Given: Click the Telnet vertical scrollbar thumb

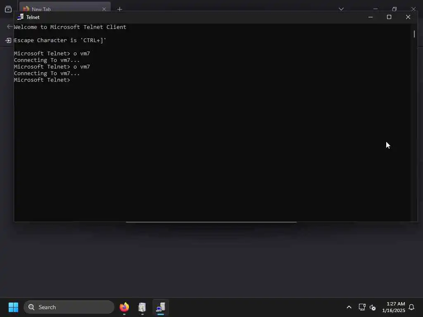Looking at the screenshot, I should 414,34.
